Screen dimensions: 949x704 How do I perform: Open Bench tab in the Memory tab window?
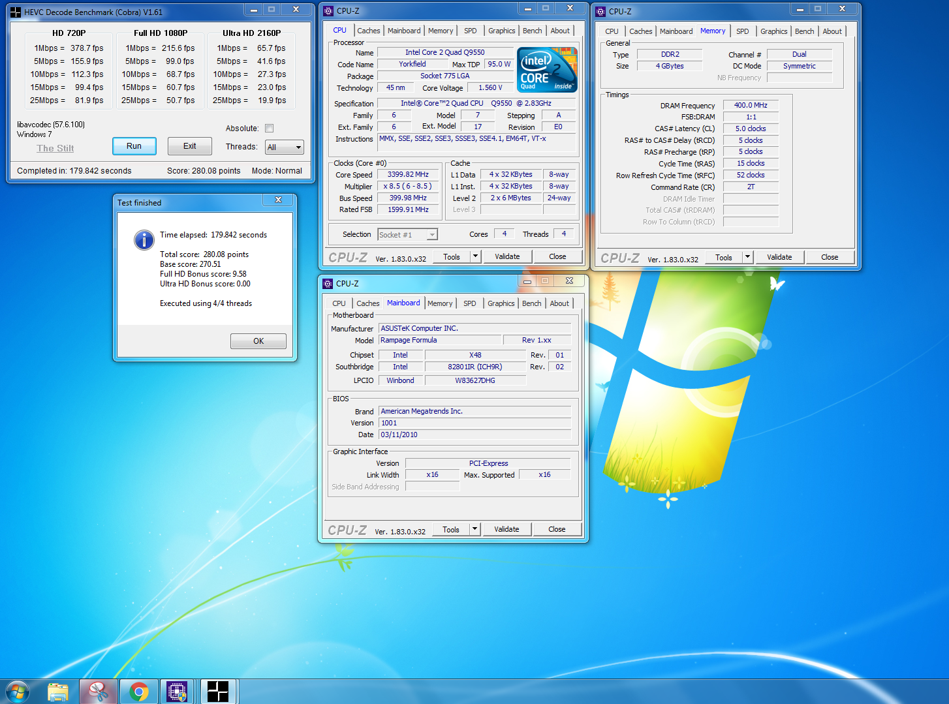(805, 31)
